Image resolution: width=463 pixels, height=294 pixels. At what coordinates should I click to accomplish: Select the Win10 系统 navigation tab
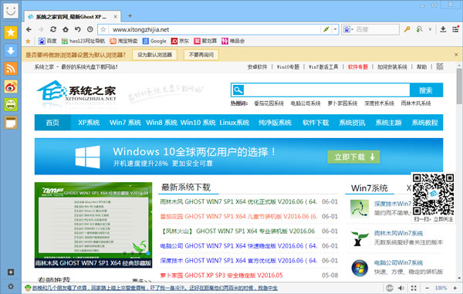coord(198,123)
